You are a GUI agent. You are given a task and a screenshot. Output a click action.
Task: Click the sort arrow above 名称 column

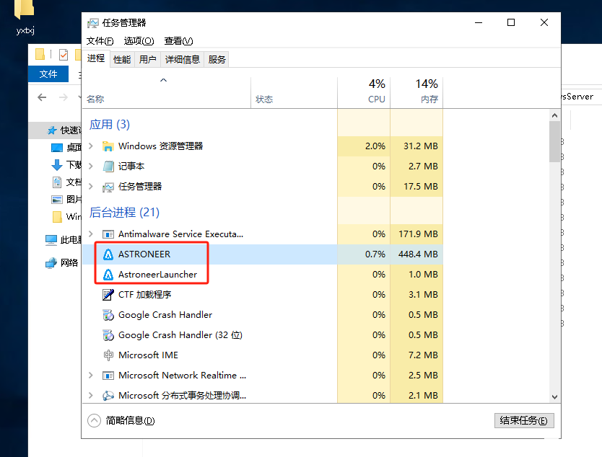coord(164,80)
